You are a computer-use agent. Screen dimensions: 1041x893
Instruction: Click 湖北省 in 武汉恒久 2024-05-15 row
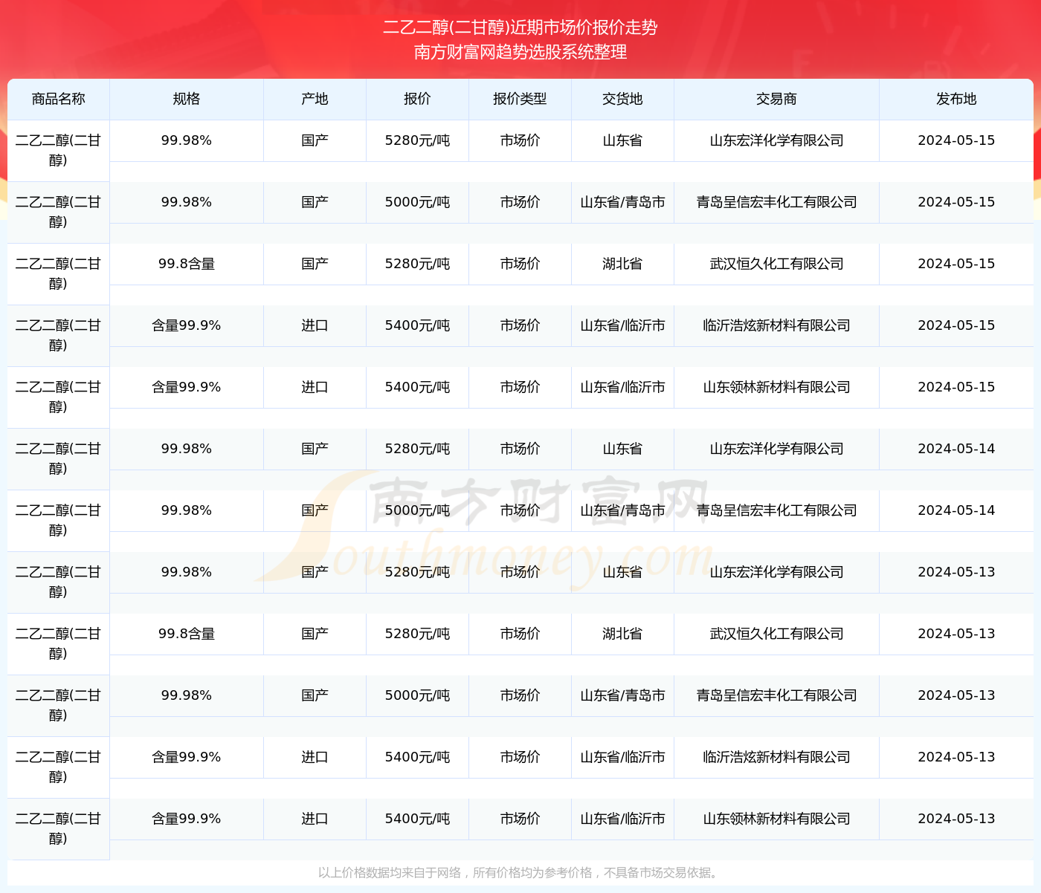(622, 264)
